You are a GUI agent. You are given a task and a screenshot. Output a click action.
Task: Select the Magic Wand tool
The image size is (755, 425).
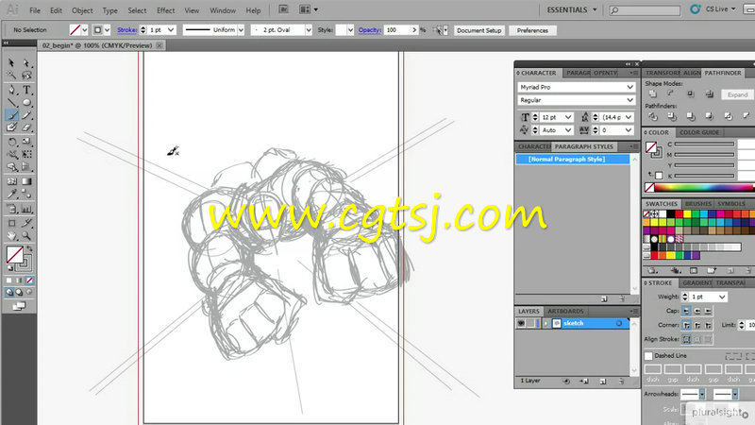(x=11, y=76)
